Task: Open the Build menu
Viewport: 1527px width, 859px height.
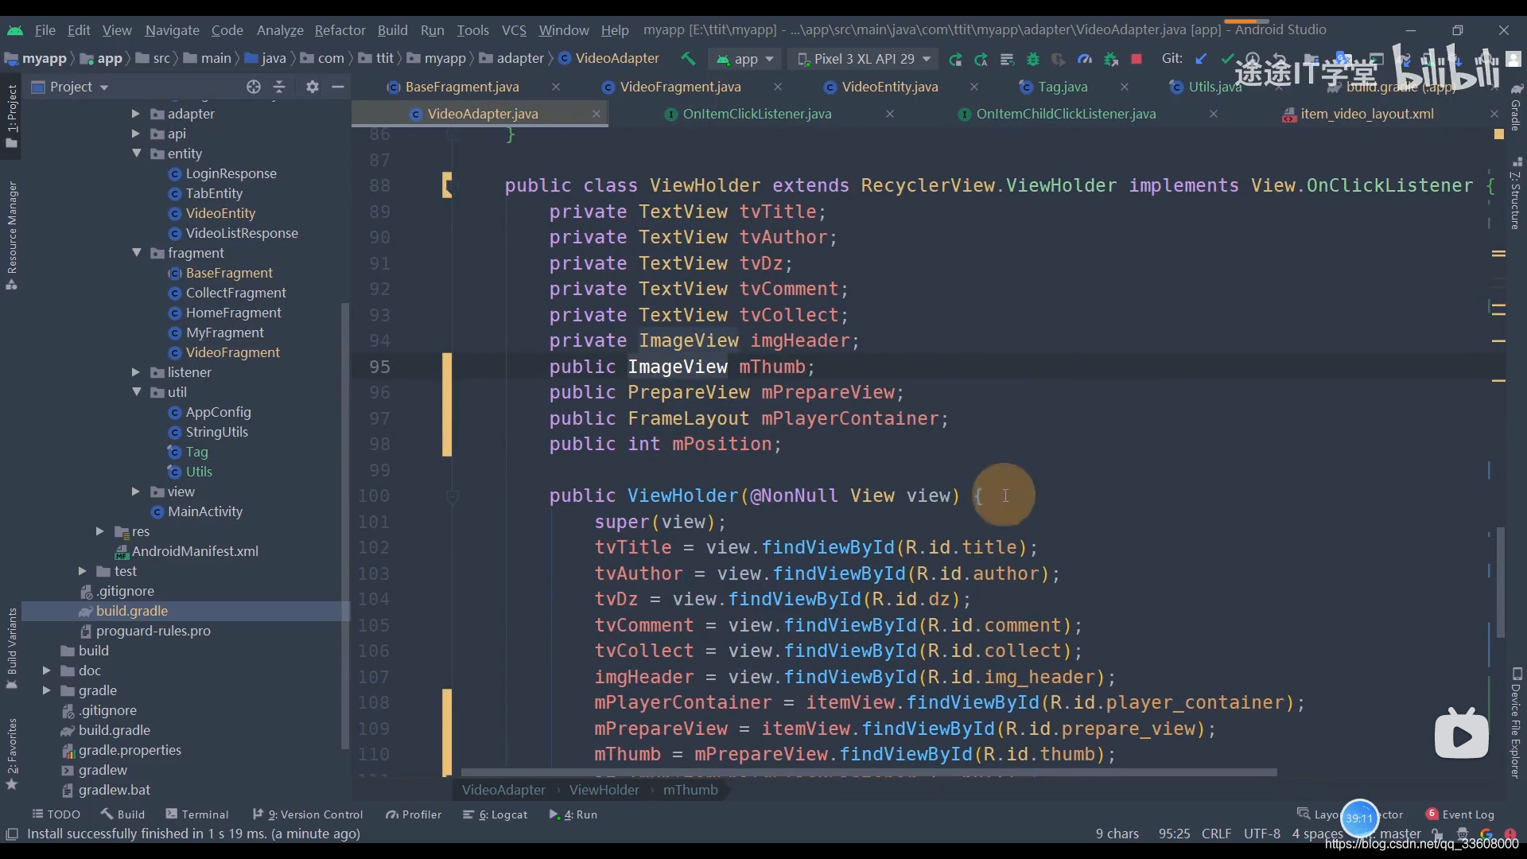Action: click(x=392, y=30)
